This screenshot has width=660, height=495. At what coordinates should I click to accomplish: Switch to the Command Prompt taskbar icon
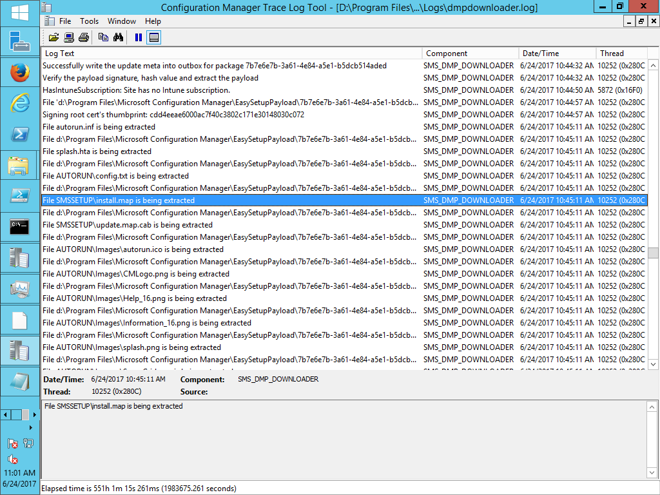pos(20,228)
